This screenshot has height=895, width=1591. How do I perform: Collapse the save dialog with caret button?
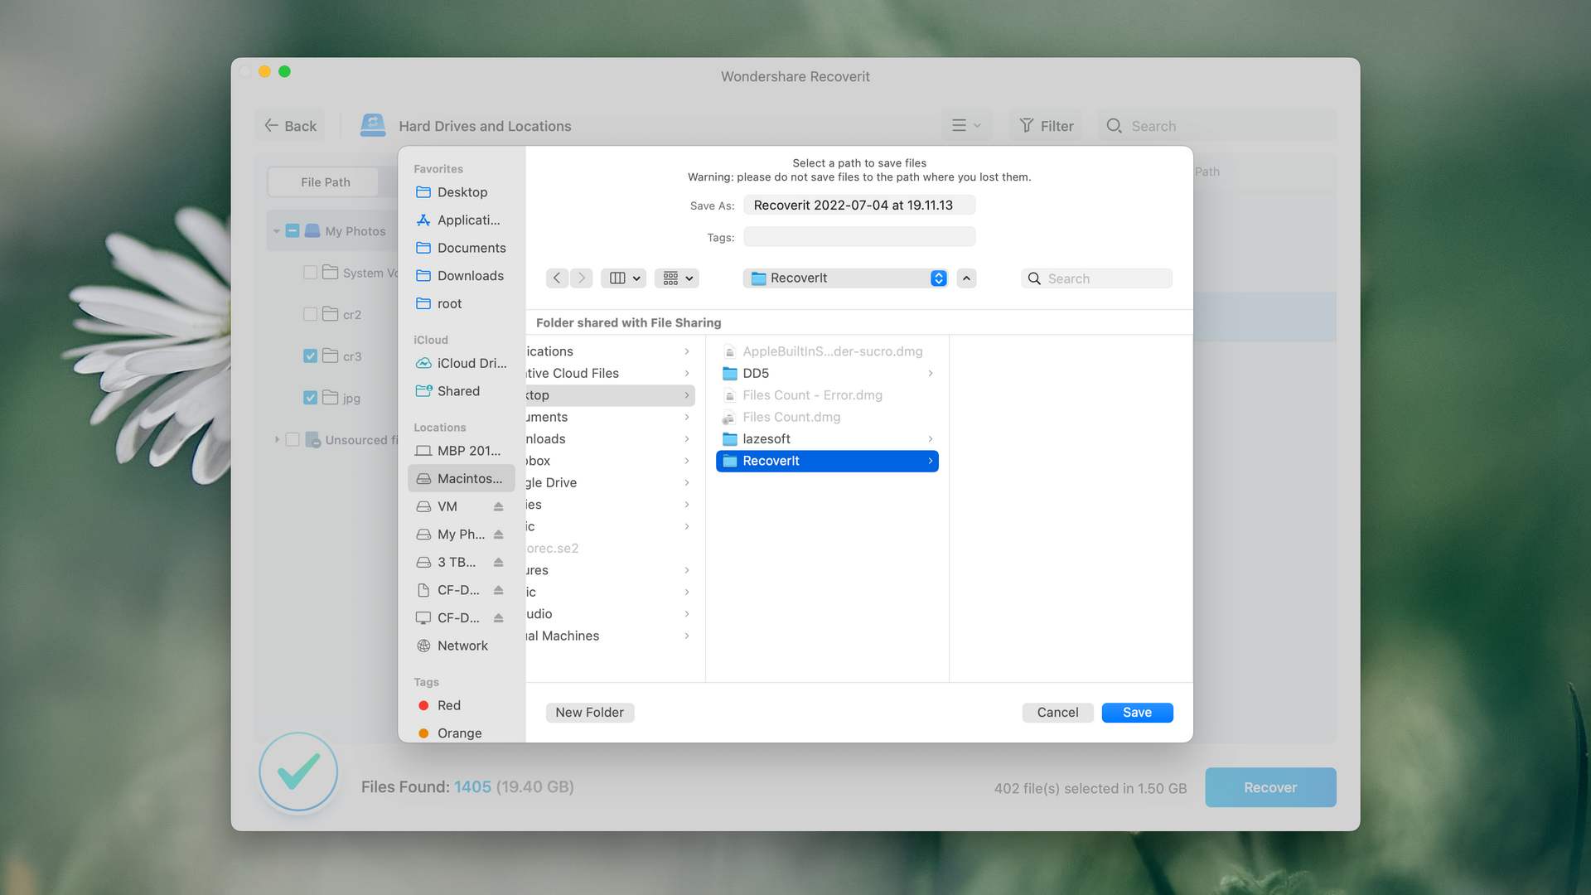click(x=966, y=278)
